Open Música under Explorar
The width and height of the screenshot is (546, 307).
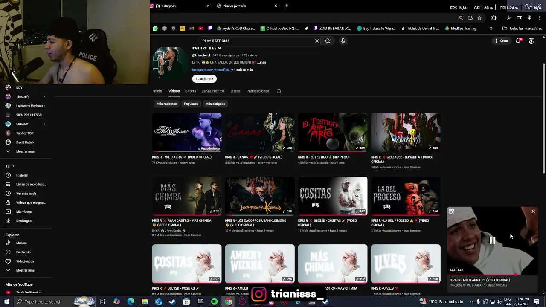[x=21, y=243]
